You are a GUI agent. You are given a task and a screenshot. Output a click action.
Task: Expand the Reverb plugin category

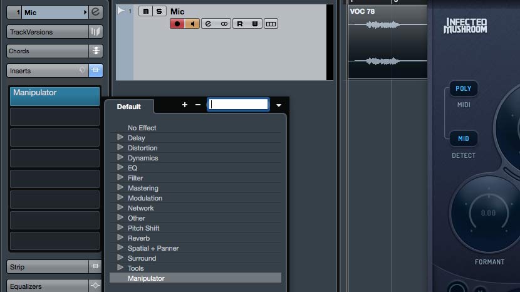(120, 238)
